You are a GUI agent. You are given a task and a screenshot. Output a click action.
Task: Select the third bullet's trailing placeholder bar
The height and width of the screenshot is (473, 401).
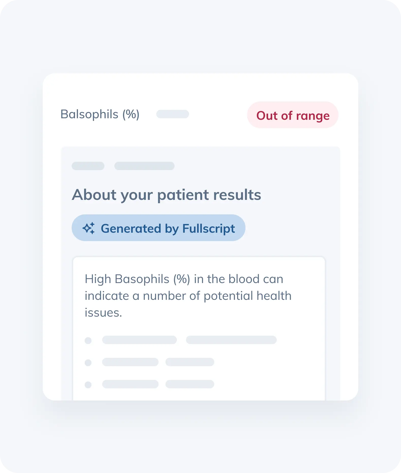coord(190,384)
